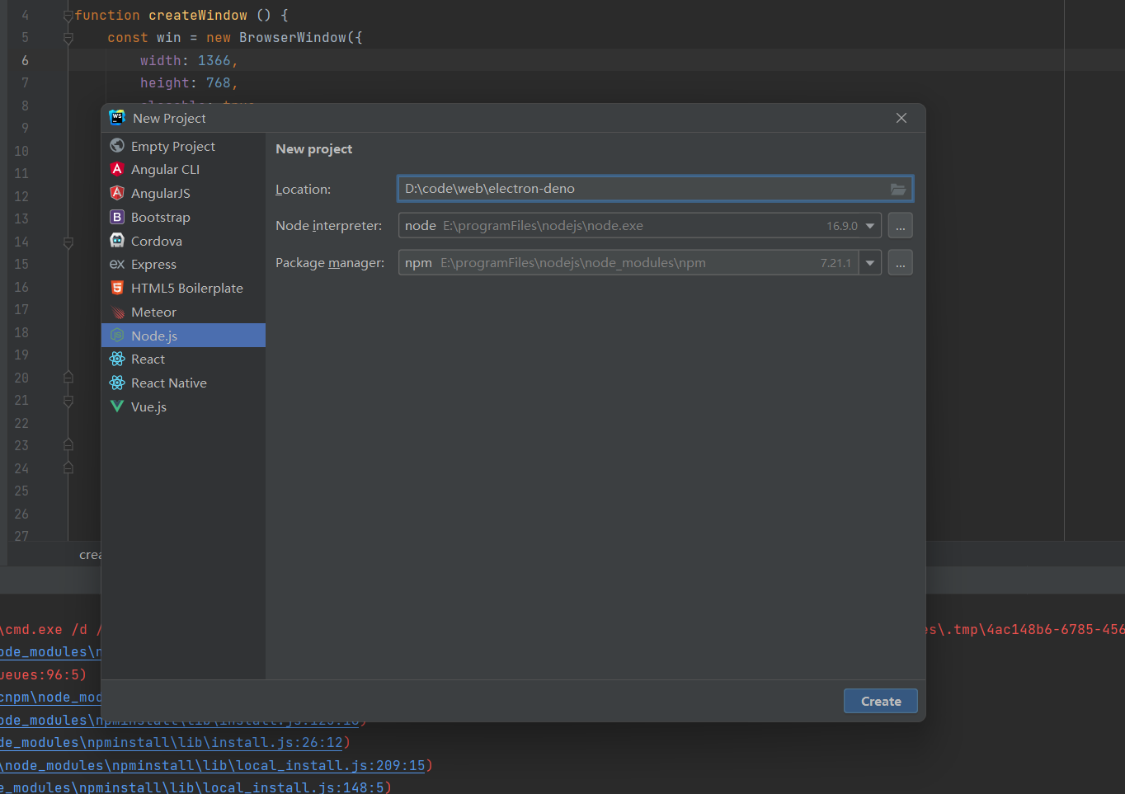Click line number 6 in editor gutter
Viewport: 1125px width, 794px height.
click(25, 60)
